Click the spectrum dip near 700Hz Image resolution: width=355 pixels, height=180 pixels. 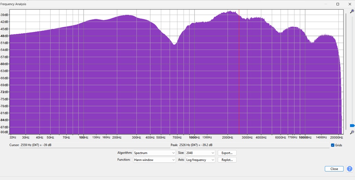175,44
